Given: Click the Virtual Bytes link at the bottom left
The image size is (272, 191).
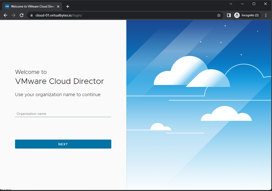Looking at the screenshot, I should coord(6,190).
